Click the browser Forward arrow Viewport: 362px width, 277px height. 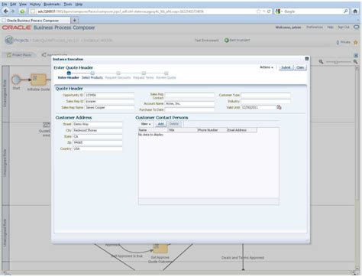pos(13,11)
